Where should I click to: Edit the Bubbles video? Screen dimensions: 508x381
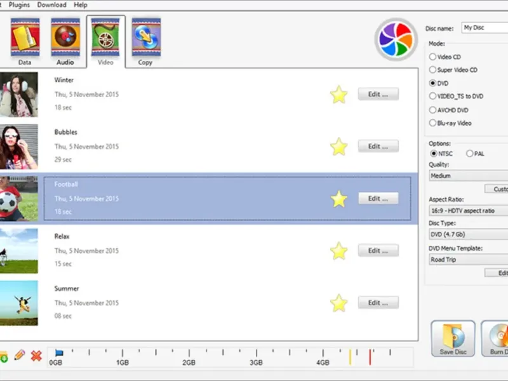coord(378,147)
